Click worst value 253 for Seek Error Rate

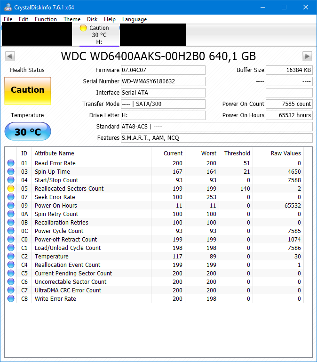(211, 197)
